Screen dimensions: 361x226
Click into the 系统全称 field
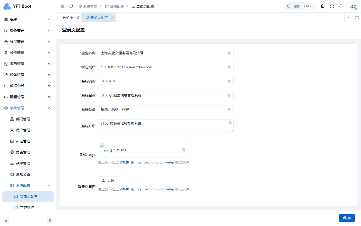coord(165,95)
